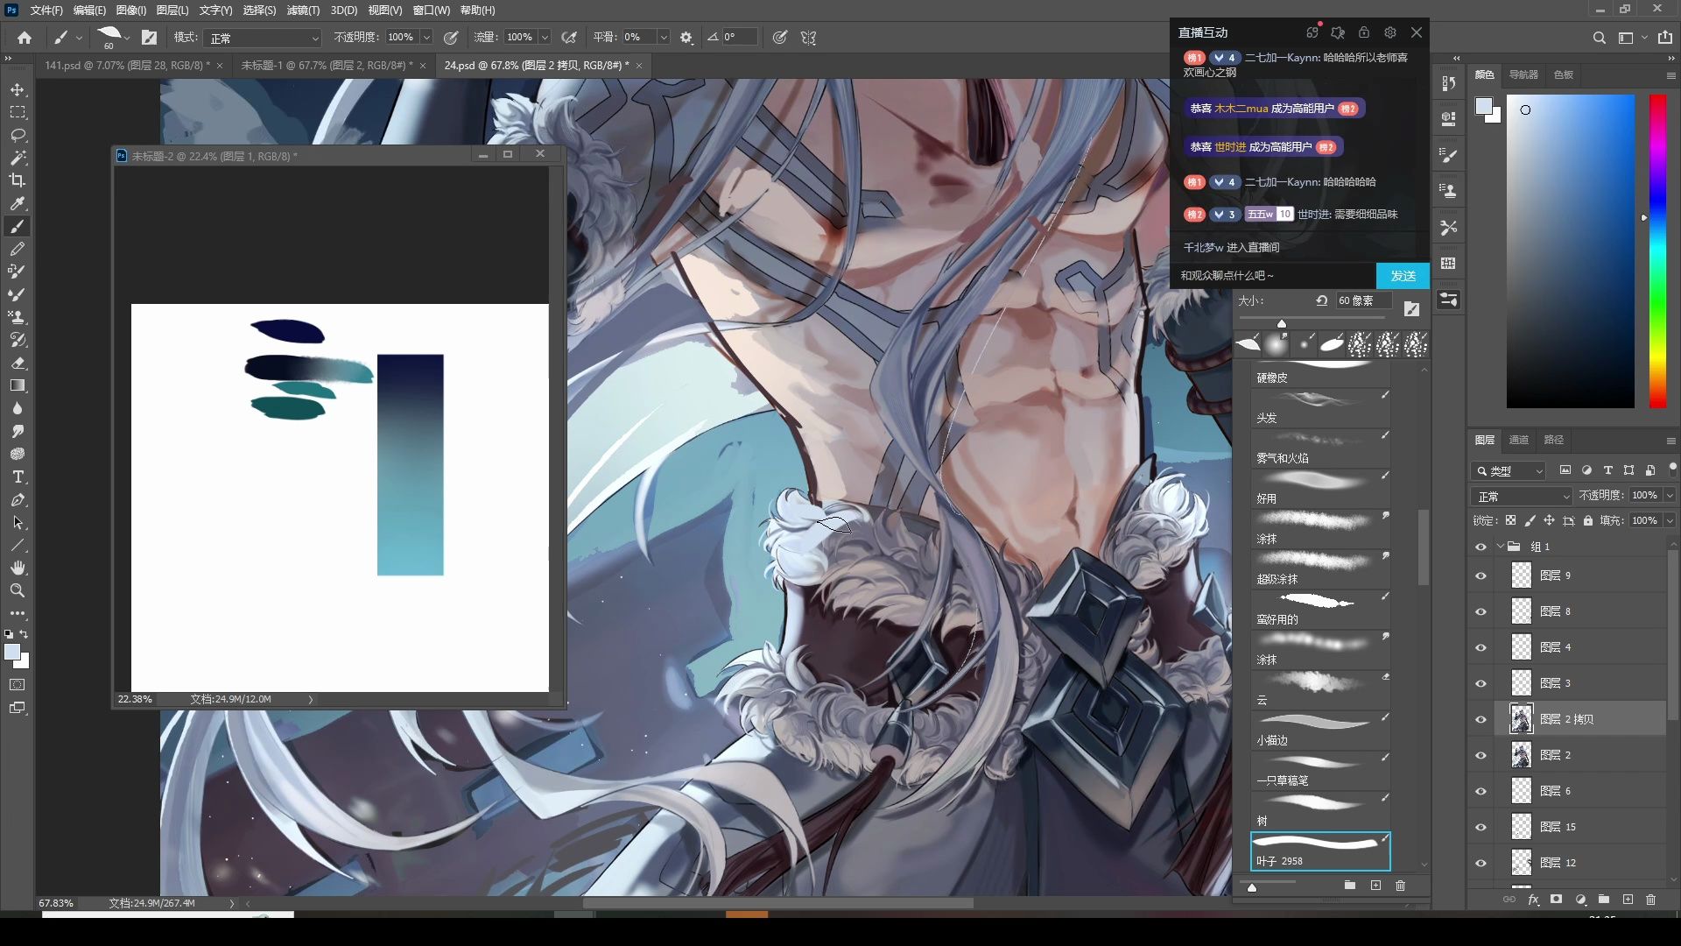The height and width of the screenshot is (946, 1681).
Task: Toggle pressure for opacity icon
Action: click(x=451, y=38)
